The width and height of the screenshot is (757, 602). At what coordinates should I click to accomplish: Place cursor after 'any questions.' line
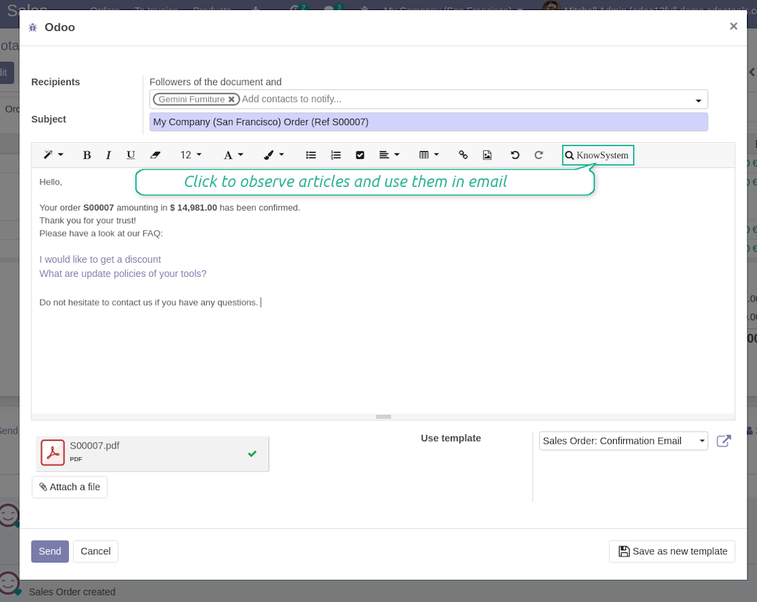260,302
